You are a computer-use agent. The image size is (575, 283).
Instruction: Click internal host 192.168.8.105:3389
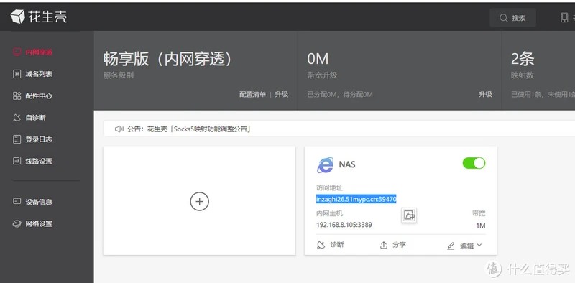344,225
